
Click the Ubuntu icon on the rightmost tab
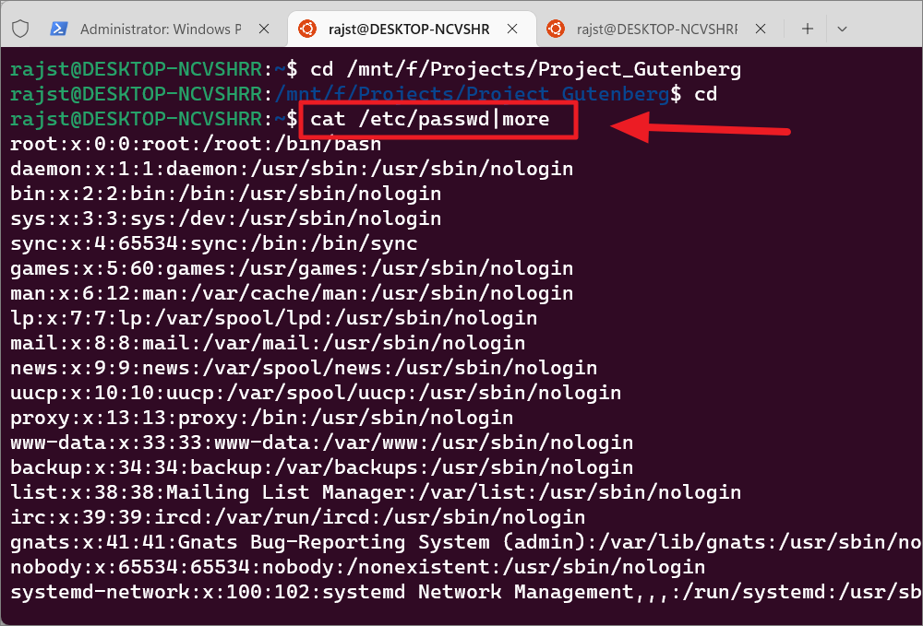point(554,29)
